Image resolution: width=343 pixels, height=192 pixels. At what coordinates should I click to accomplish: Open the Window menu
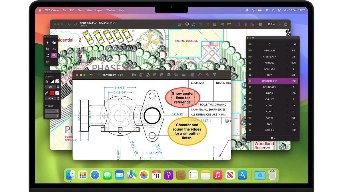tap(111, 10)
